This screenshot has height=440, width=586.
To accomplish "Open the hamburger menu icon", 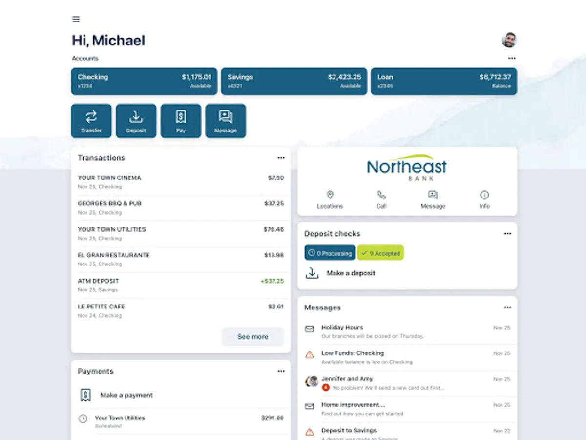I will click(76, 19).
